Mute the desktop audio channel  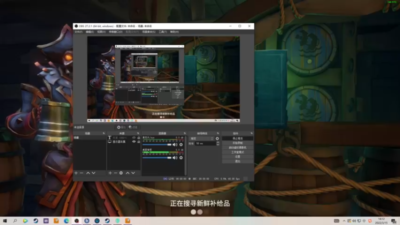(x=174, y=158)
